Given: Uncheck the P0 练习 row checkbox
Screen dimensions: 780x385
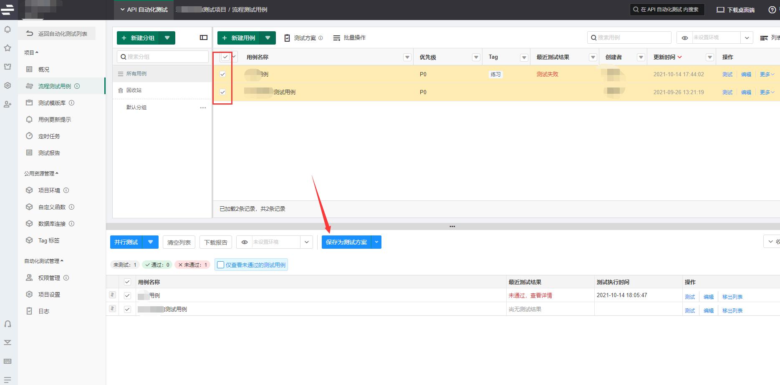Looking at the screenshot, I should pyautogui.click(x=222, y=74).
